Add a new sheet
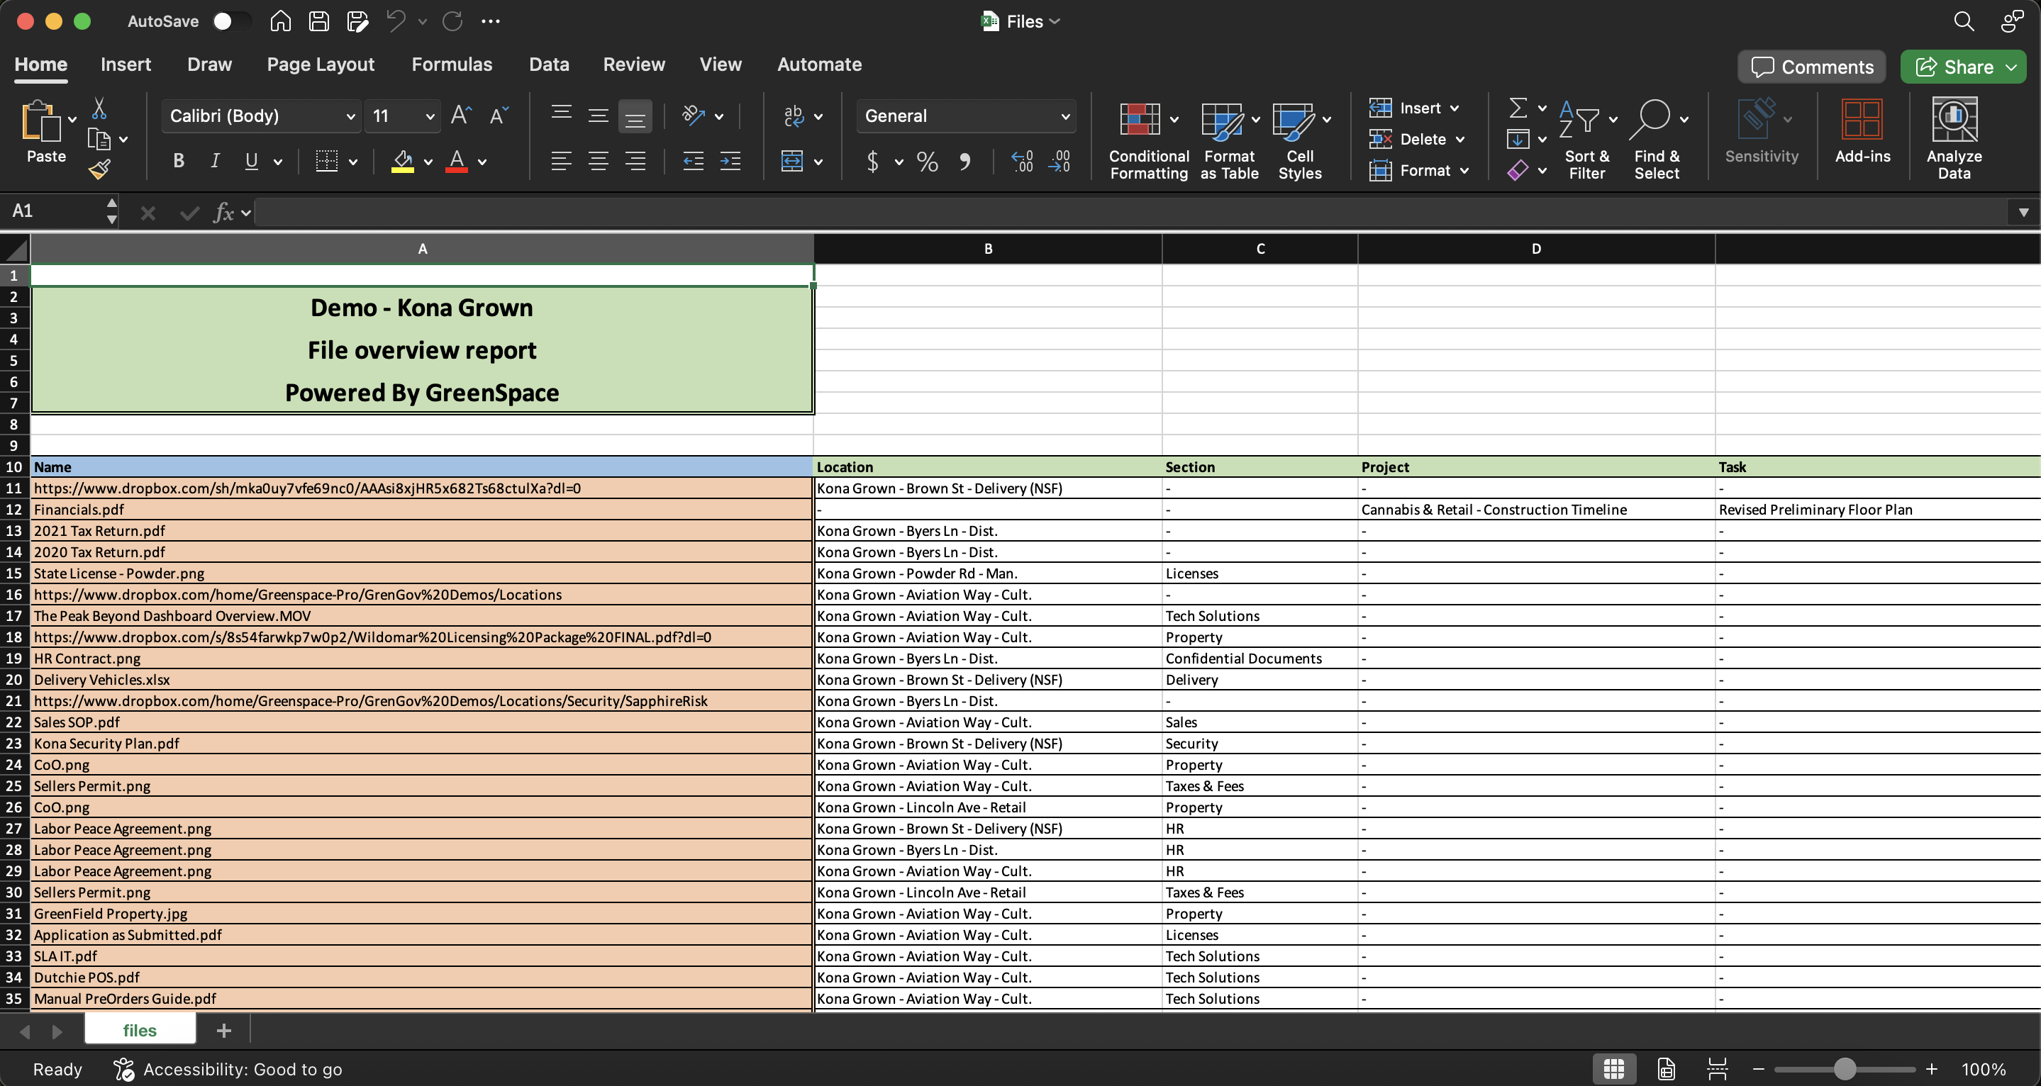2041x1086 pixels. (224, 1031)
